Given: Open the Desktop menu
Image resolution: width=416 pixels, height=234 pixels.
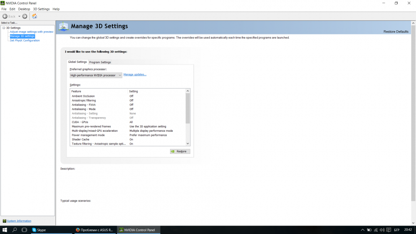Looking at the screenshot, I should pyautogui.click(x=24, y=9).
